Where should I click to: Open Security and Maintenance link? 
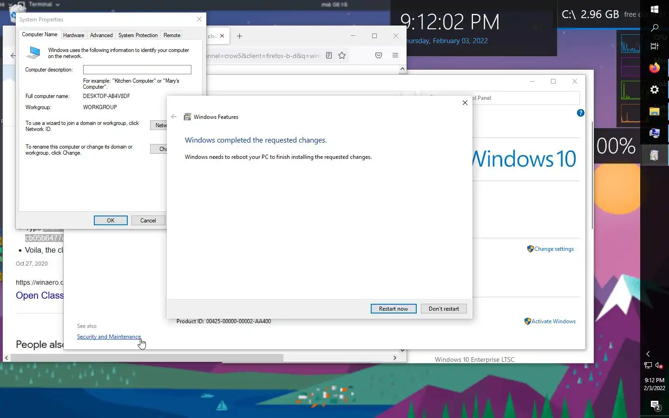click(109, 337)
